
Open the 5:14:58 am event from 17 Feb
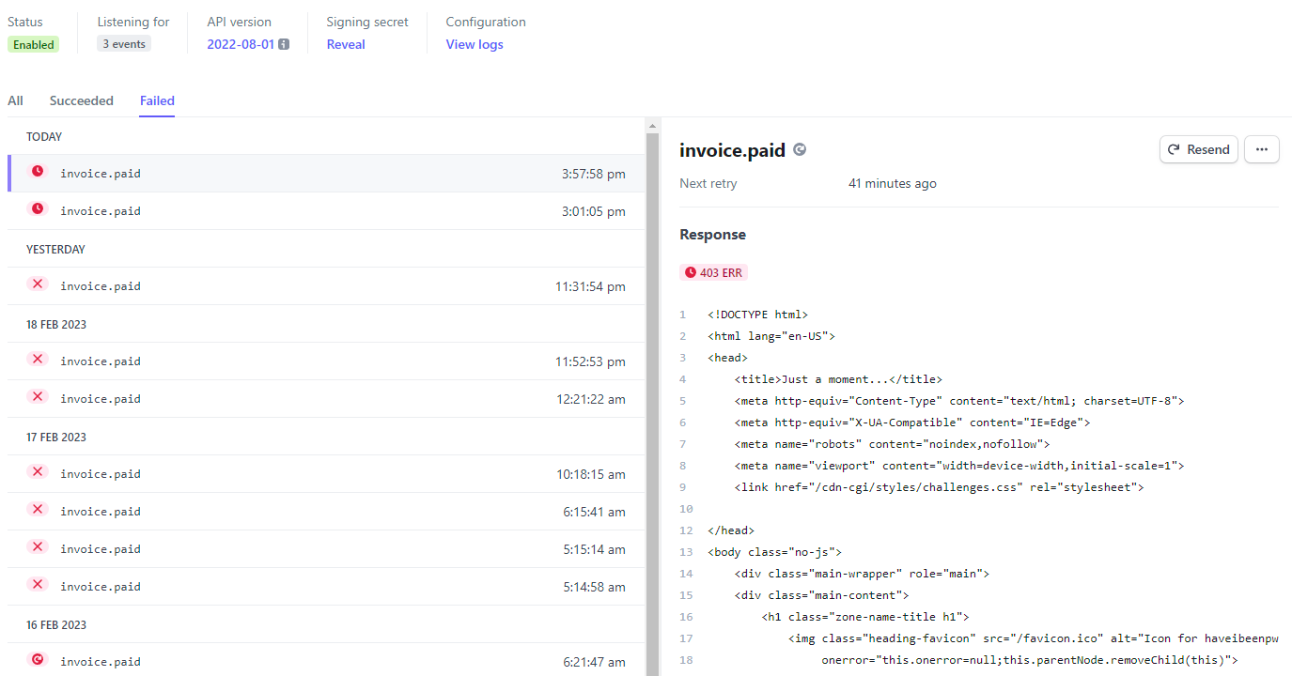(326, 587)
